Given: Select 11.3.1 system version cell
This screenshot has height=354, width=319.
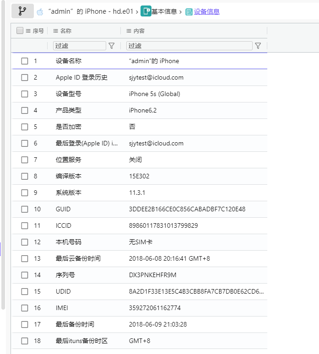Looking at the screenshot, I should 137,193.
